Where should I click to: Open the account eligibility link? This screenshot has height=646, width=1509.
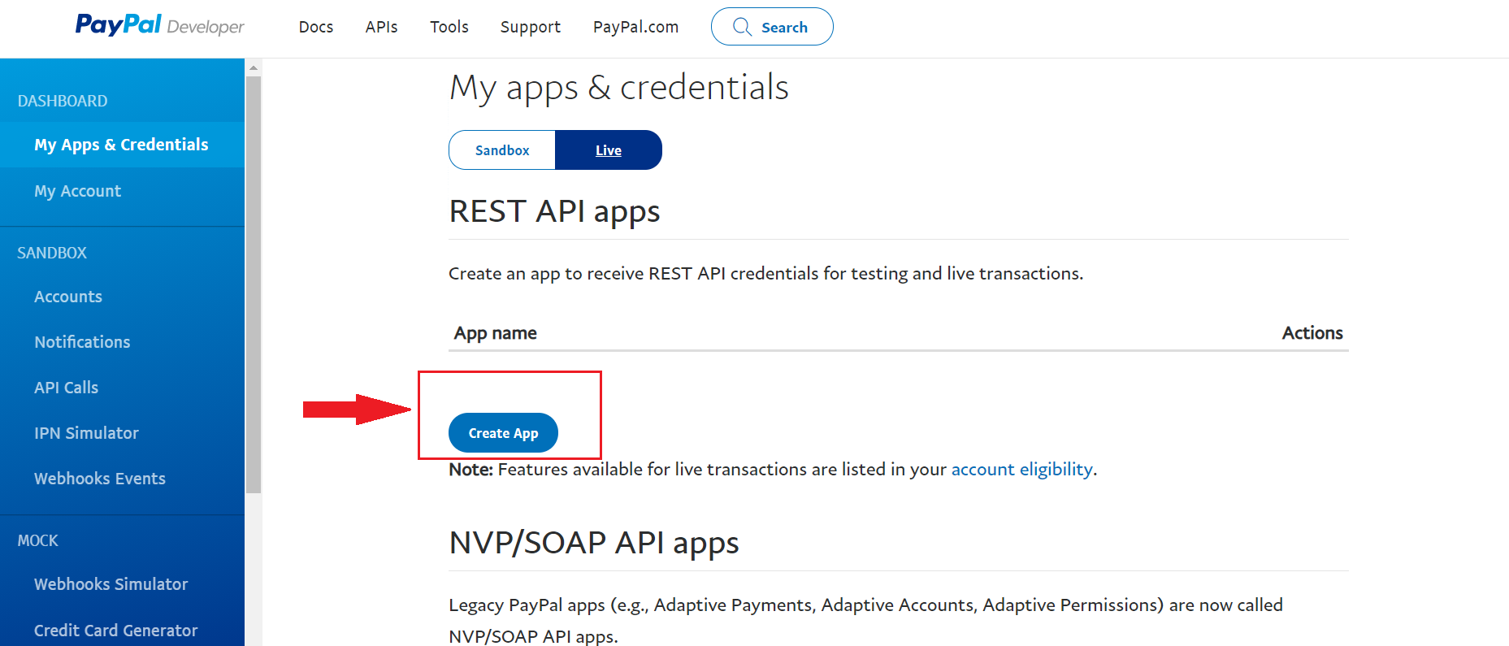click(1022, 470)
